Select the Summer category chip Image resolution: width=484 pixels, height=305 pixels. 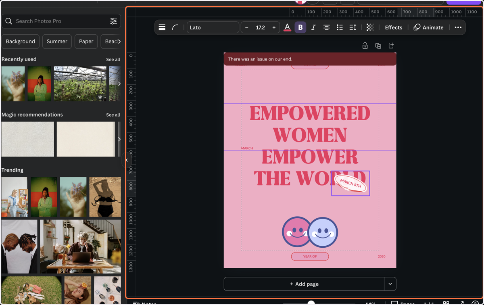tap(57, 42)
